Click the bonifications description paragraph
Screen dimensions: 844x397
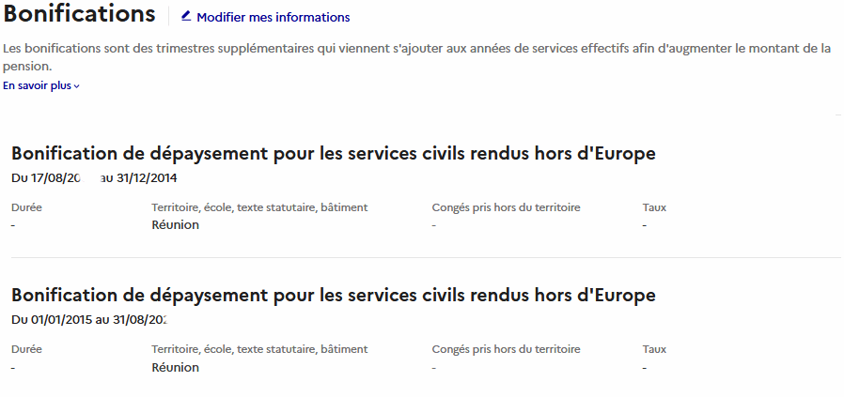416,57
